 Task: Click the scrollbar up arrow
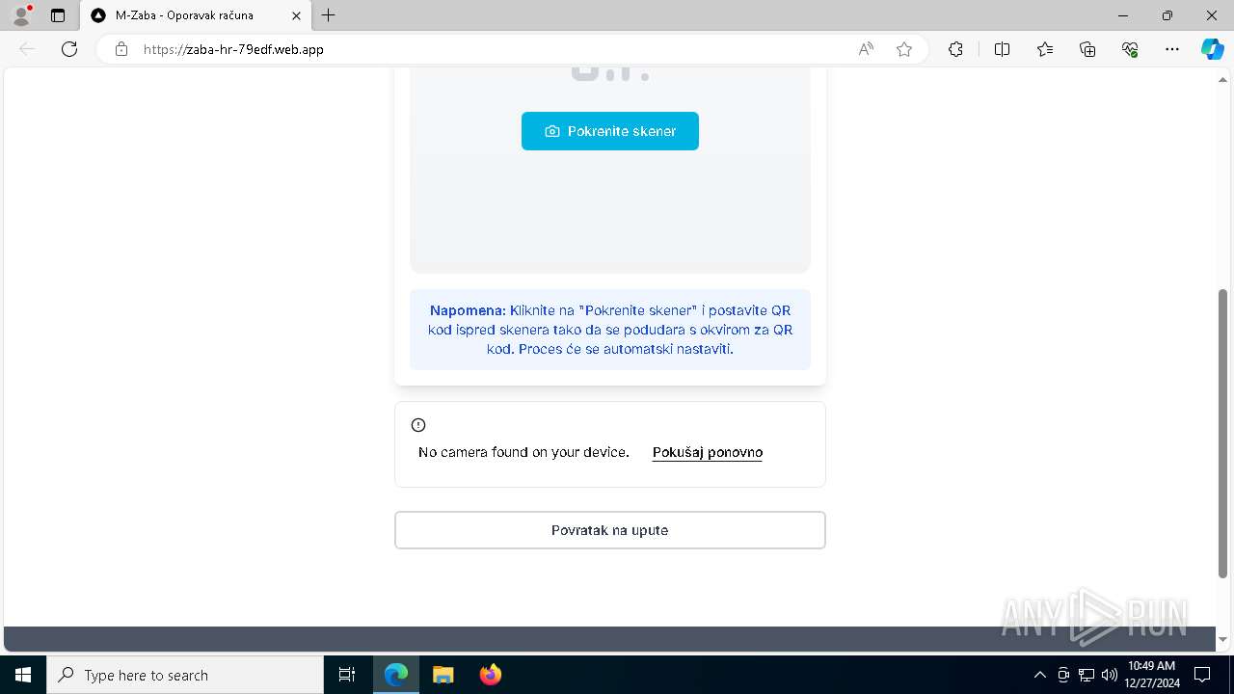tap(1223, 79)
